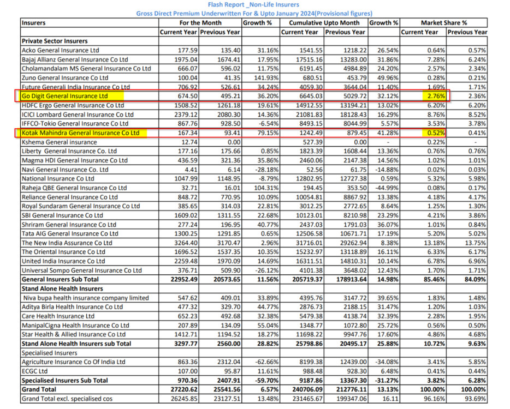Select 'United India Insurance Co Ltd'
This screenshot has height=409, width=510.
tap(63, 261)
